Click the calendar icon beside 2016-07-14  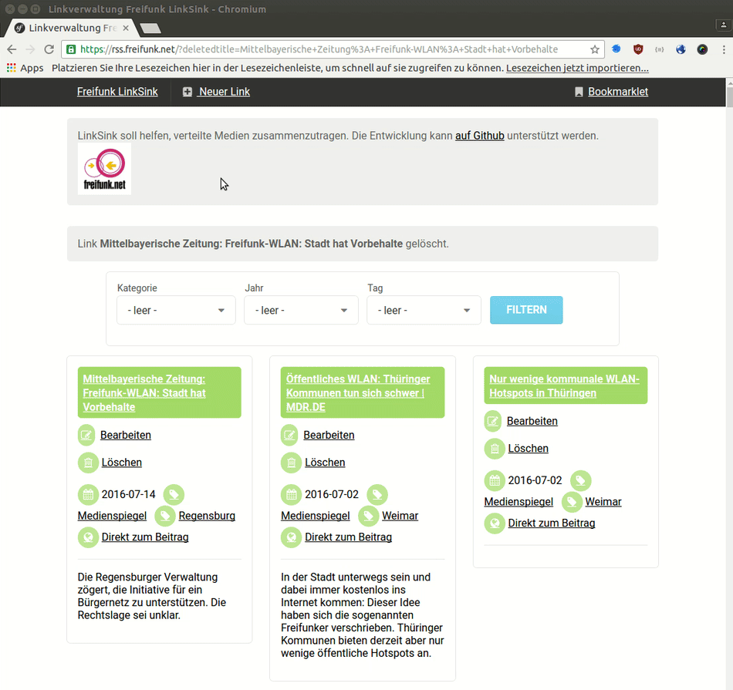88,494
